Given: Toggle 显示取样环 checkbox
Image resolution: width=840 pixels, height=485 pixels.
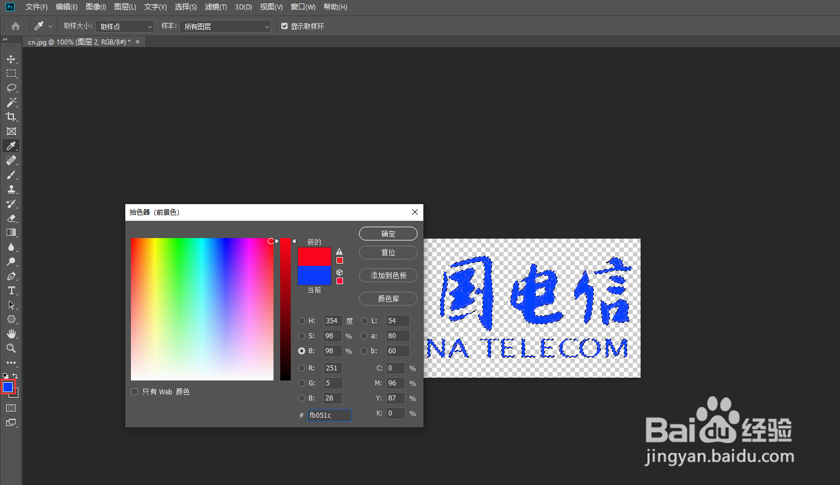Looking at the screenshot, I should tap(285, 26).
